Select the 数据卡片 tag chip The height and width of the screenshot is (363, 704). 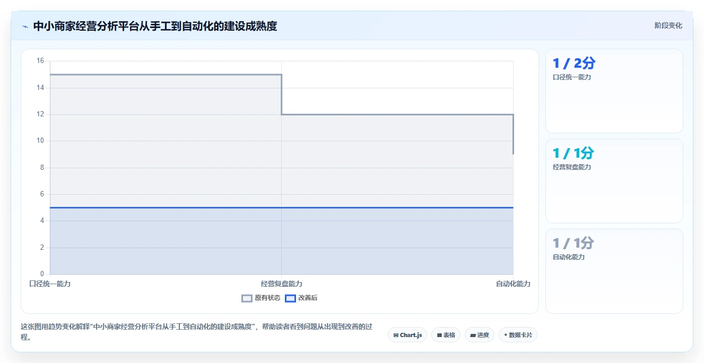coord(518,335)
